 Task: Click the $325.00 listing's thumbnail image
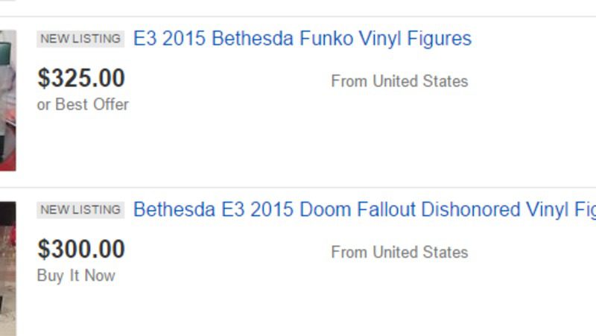[7, 101]
